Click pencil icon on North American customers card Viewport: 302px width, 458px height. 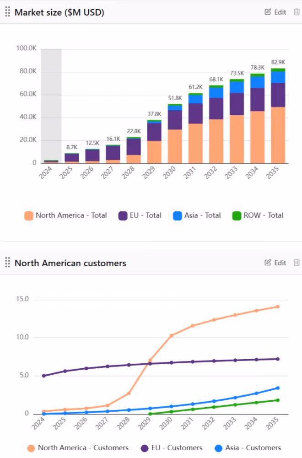[x=268, y=262]
